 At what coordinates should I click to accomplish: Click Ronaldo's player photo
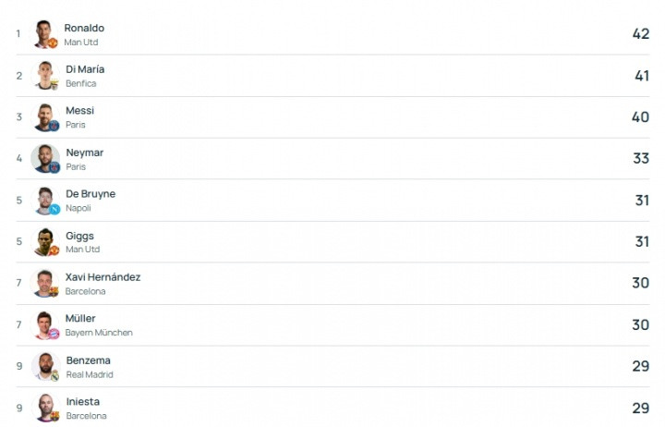point(44,34)
